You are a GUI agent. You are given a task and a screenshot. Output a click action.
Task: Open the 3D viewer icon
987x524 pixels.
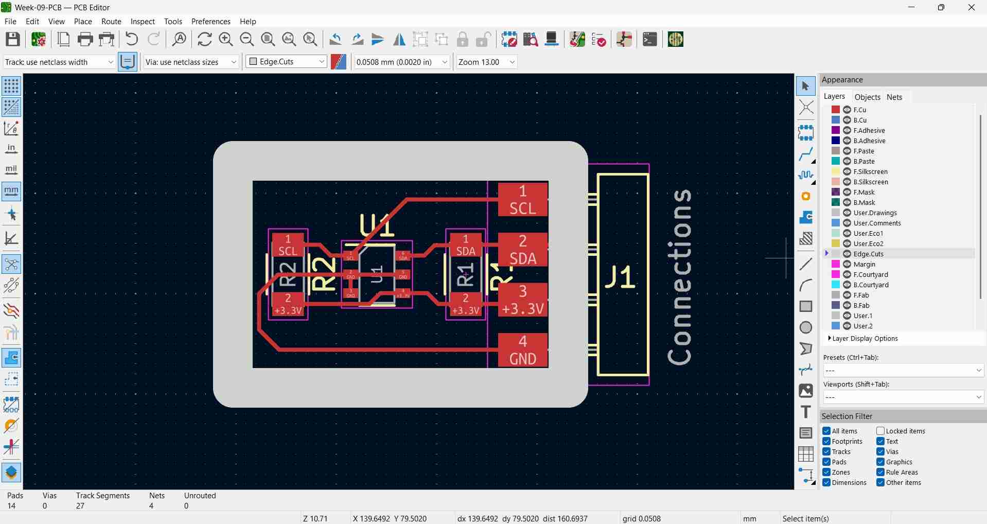pos(552,40)
